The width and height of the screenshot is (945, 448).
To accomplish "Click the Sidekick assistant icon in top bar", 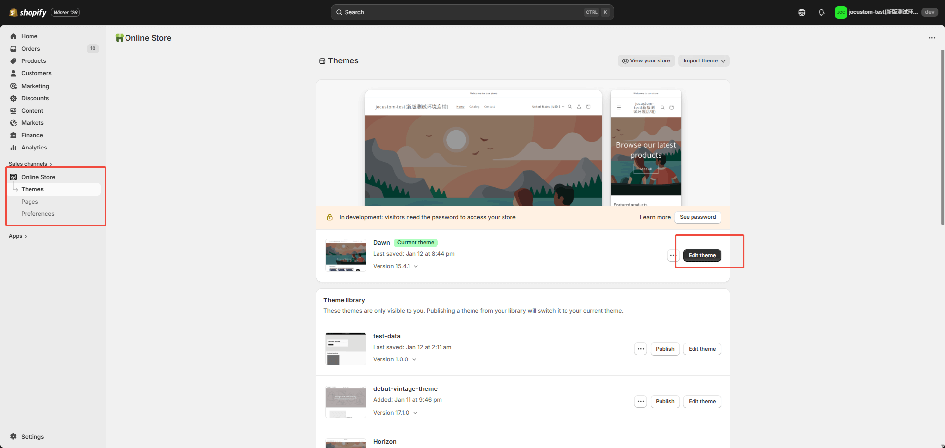I will pos(802,12).
